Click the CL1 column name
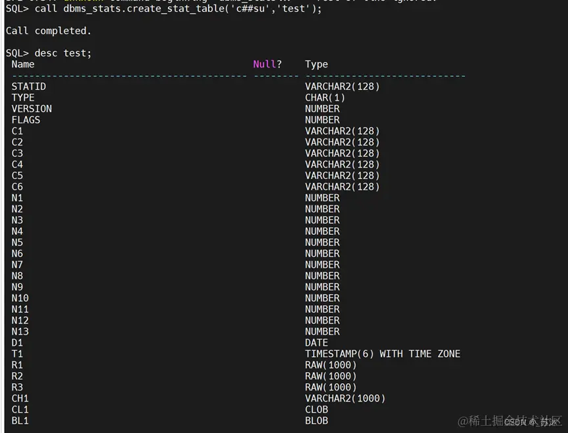 click(20, 409)
